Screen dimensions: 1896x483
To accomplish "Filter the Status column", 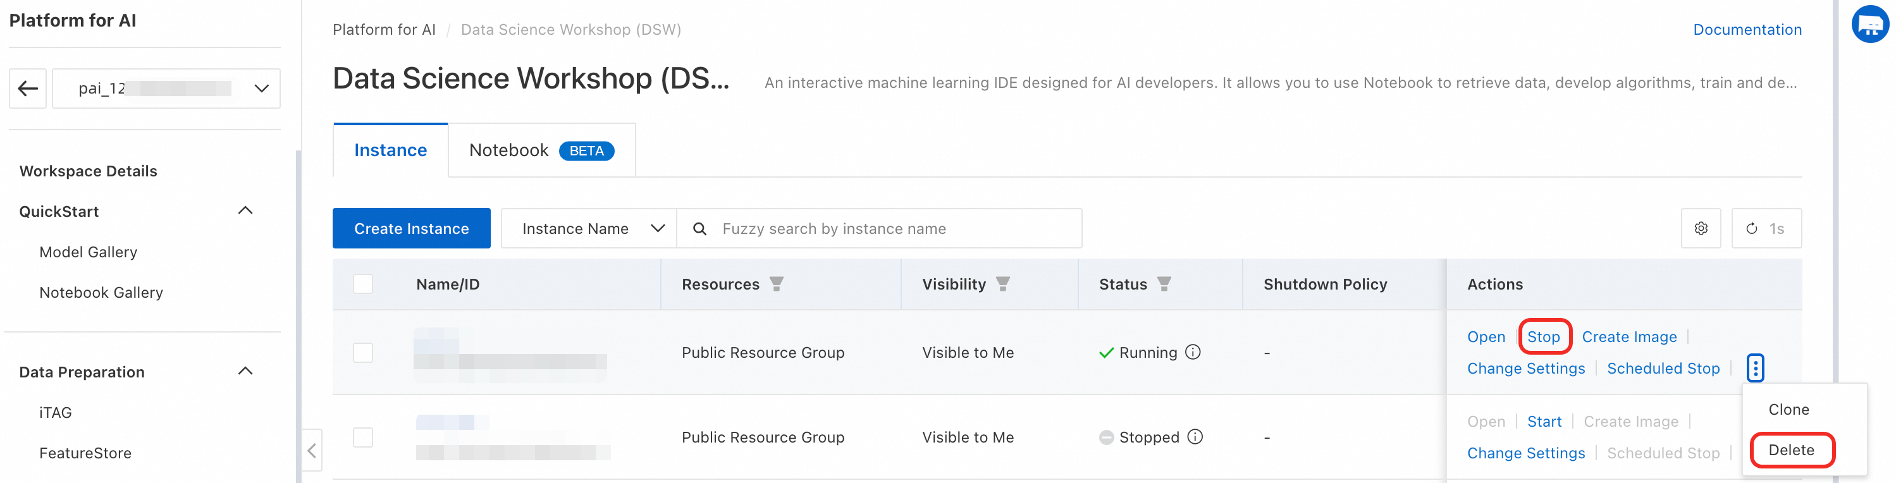I will (1164, 284).
